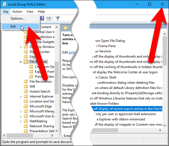169x146 pixels.
Task: Click the folder icon next to Instant Search
Action: (26, 91)
